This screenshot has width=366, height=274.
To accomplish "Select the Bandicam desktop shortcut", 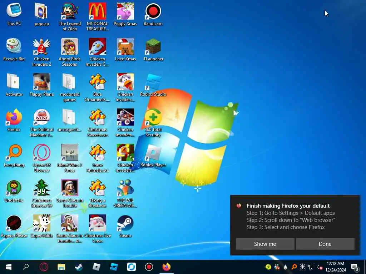I will pos(153,14).
